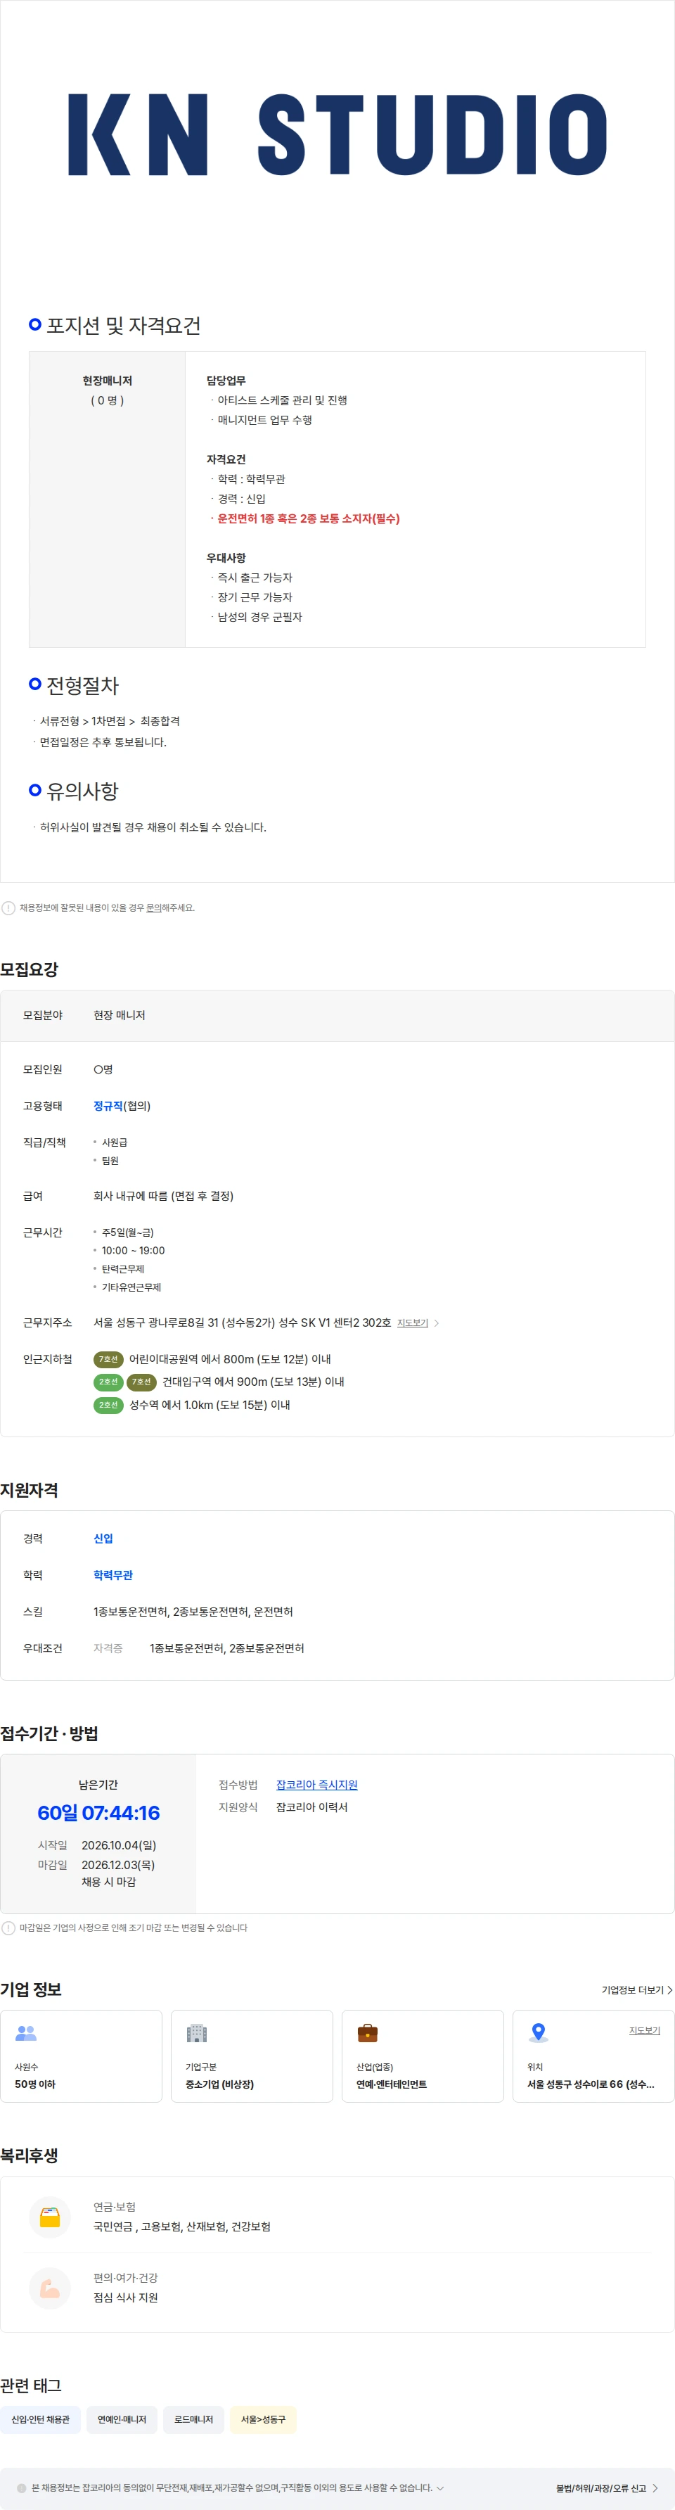Click the KN STUDIO logo banner
This screenshot has height=2510, width=675.
click(337, 136)
